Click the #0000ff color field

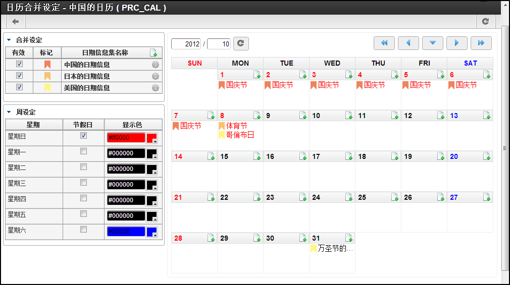[x=126, y=232]
